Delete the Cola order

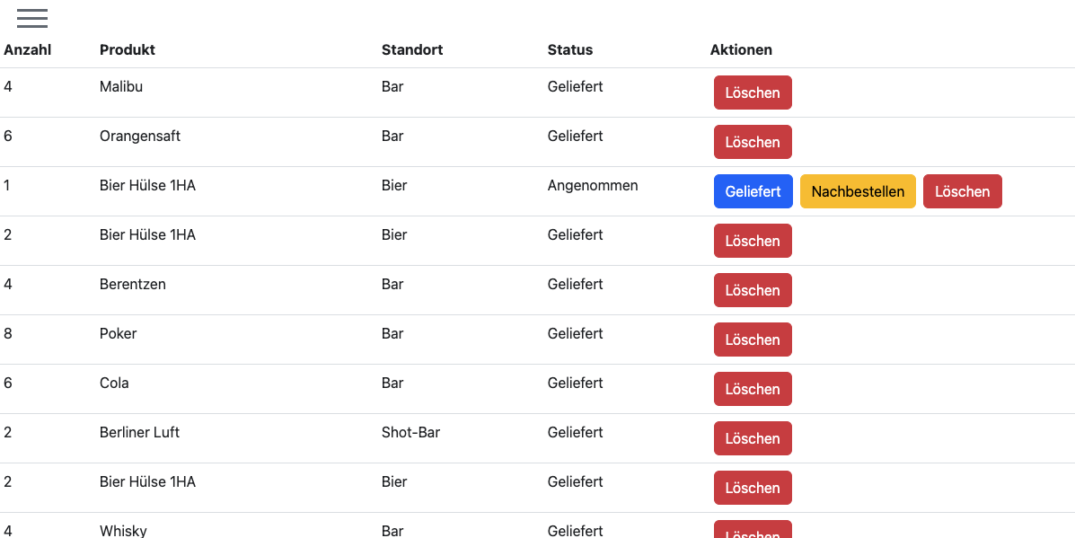(x=753, y=389)
